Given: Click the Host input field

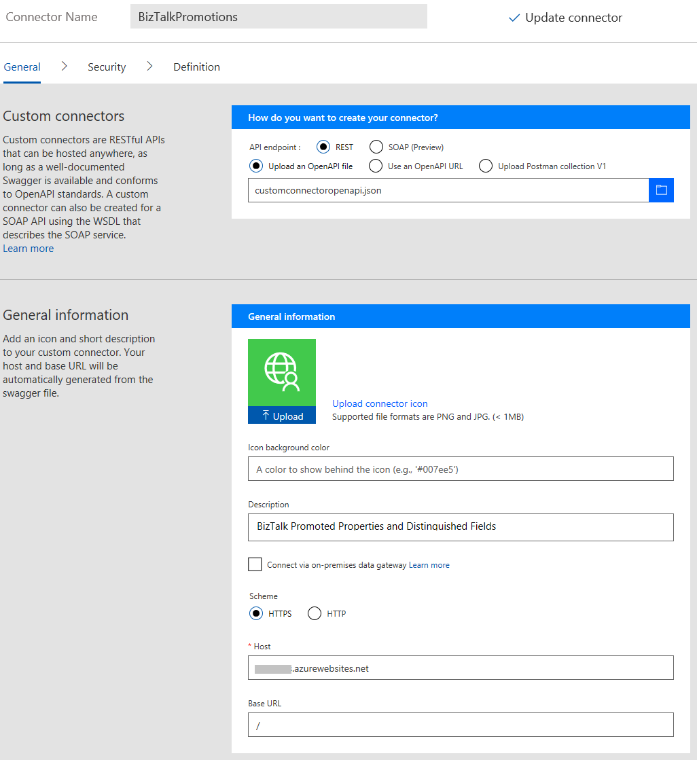Looking at the screenshot, I should (461, 668).
